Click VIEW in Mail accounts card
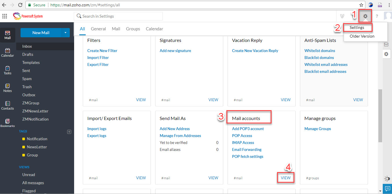392x194 pixels. [286, 178]
